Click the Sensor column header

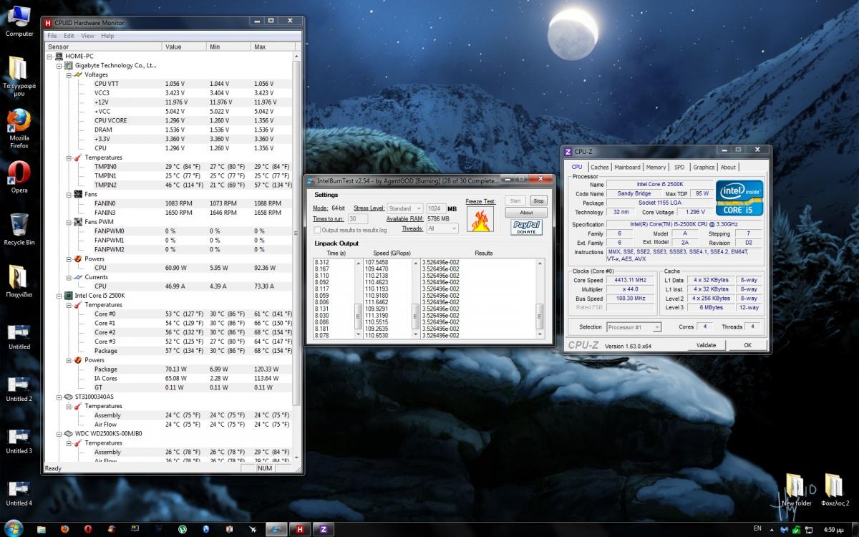(103, 47)
